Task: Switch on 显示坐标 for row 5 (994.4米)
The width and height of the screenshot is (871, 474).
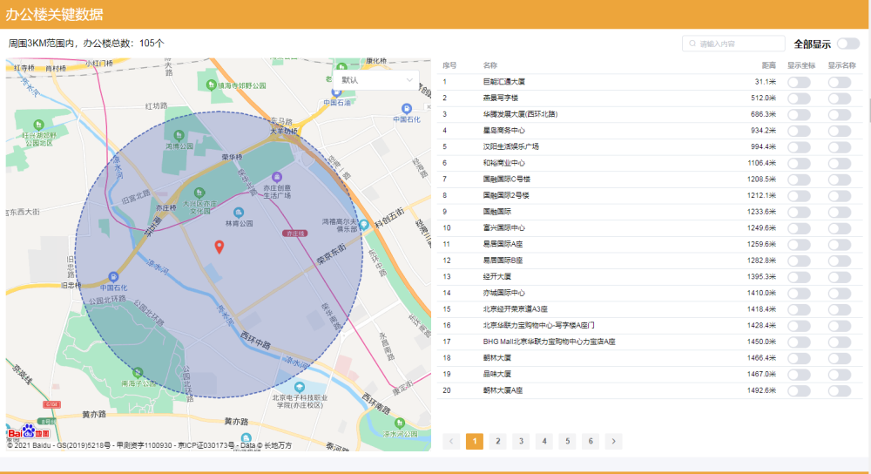Action: (799, 147)
